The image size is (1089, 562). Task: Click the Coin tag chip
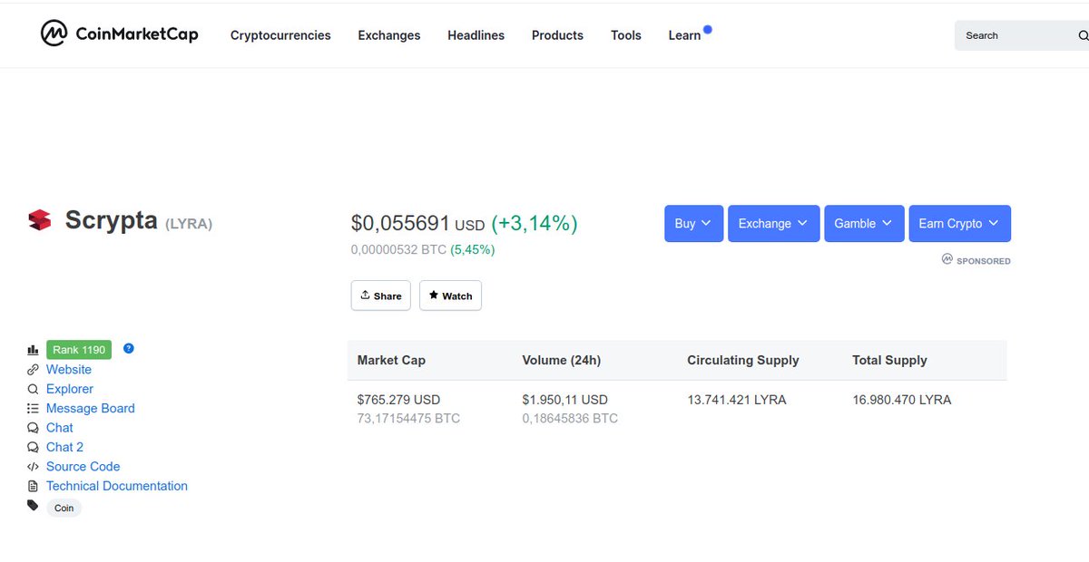tap(64, 508)
